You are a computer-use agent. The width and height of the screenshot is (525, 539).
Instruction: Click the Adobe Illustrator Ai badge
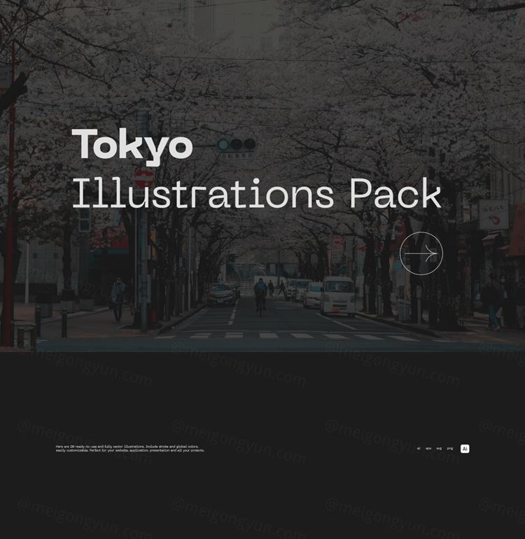pos(465,449)
